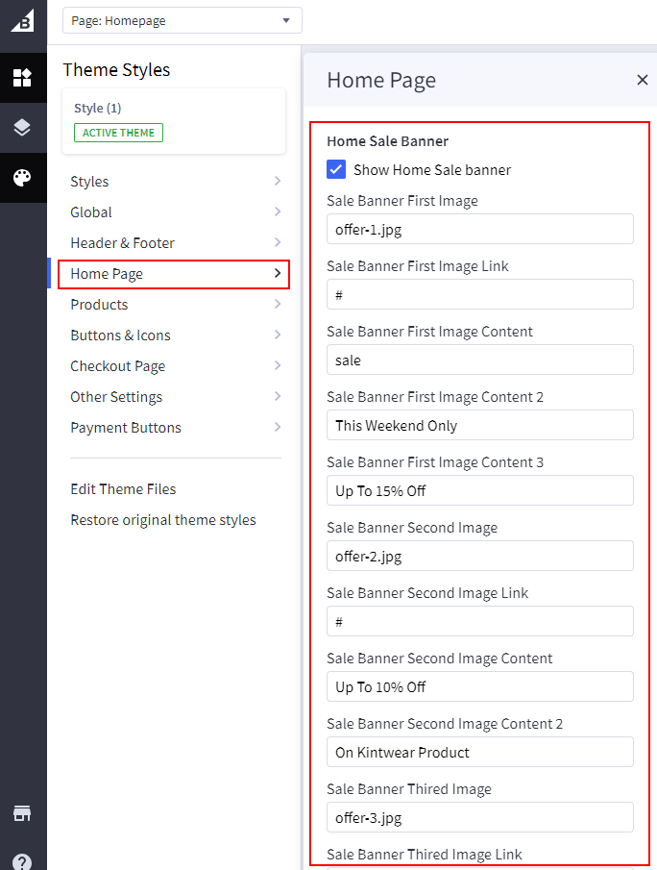Open the widgets panel icon
Screen dimensions: 657x870
(x=22, y=78)
